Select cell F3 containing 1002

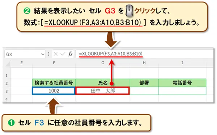coord(54,91)
